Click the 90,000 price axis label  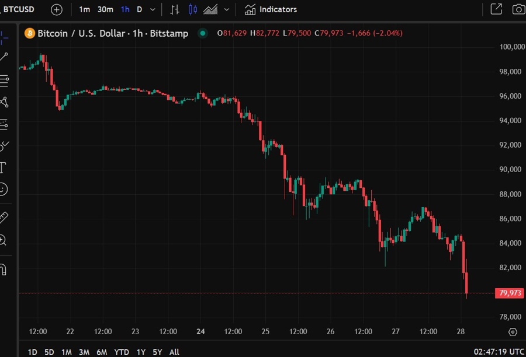pos(510,169)
